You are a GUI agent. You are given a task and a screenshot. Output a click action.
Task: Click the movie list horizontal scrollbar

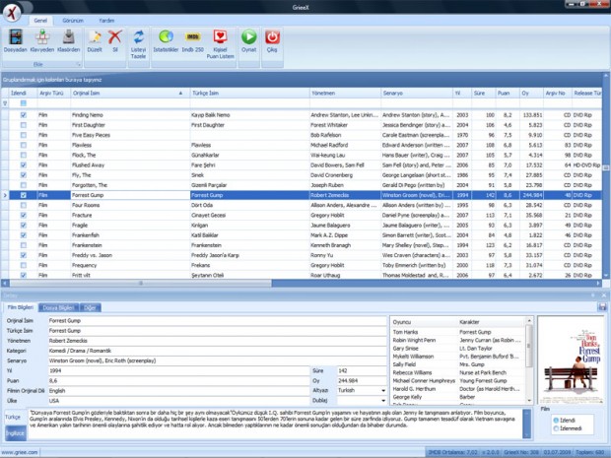[x=140, y=284]
